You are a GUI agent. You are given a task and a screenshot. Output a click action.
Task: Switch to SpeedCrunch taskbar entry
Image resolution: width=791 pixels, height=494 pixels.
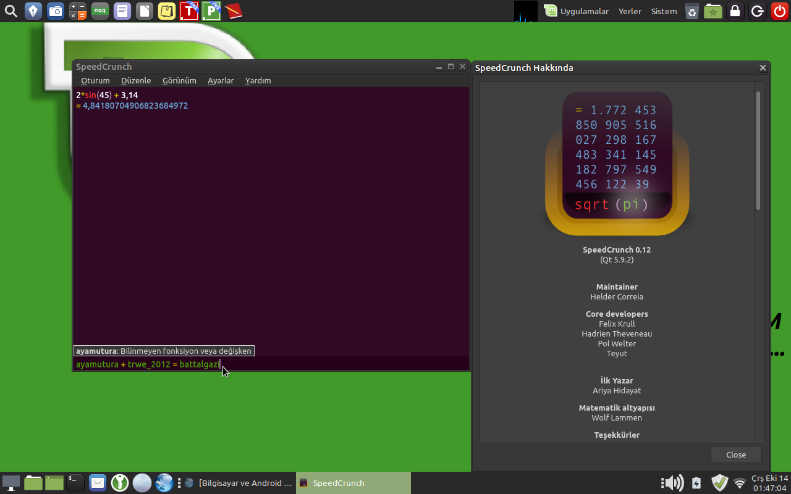click(353, 483)
